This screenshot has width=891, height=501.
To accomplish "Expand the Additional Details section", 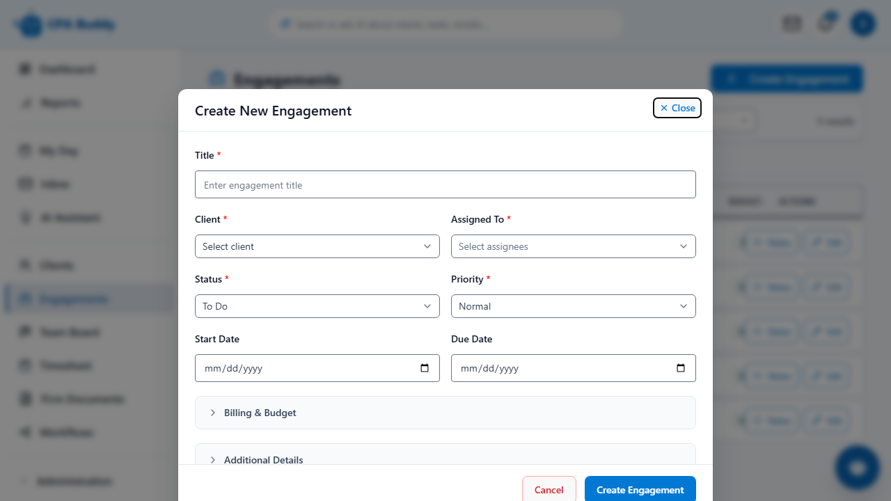I will [x=445, y=454].
